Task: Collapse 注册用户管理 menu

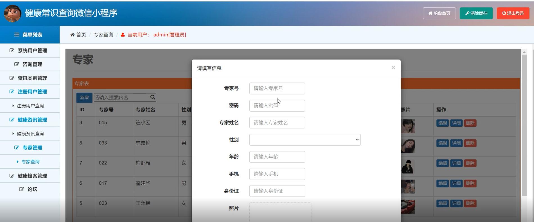Action: click(x=30, y=92)
